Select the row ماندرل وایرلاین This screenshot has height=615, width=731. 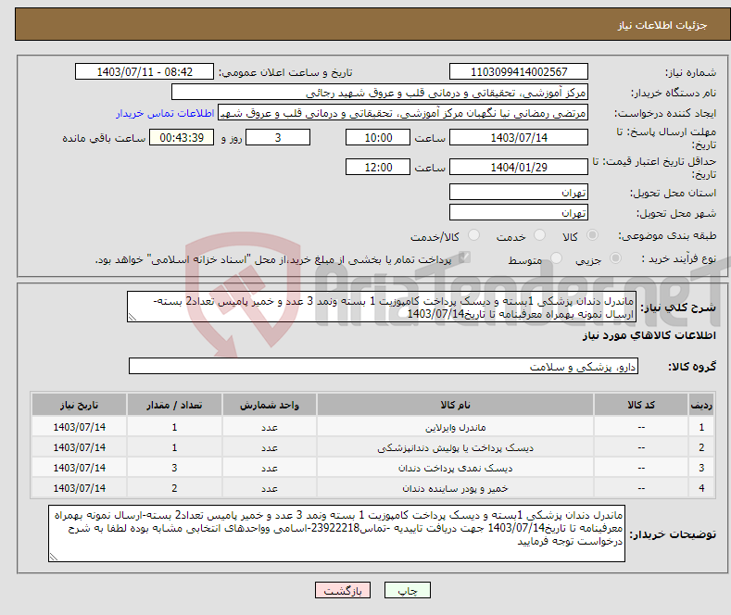(x=373, y=427)
